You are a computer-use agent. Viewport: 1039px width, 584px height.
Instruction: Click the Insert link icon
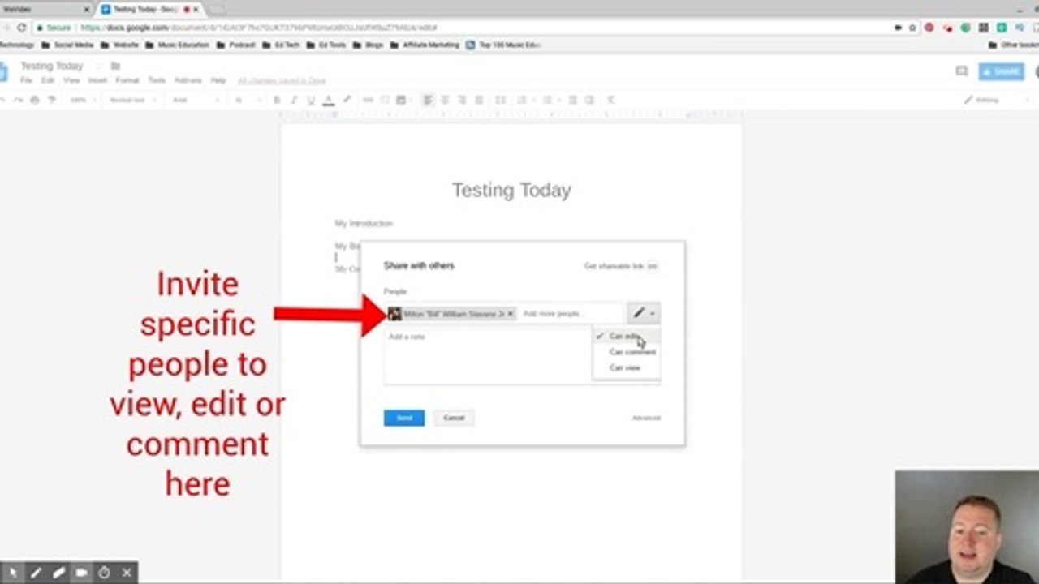pyautogui.click(x=368, y=100)
